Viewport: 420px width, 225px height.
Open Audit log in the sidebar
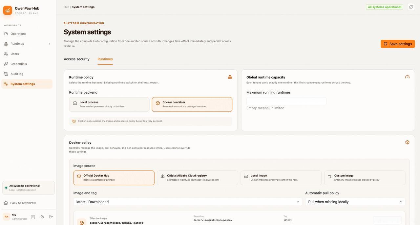[27, 74]
